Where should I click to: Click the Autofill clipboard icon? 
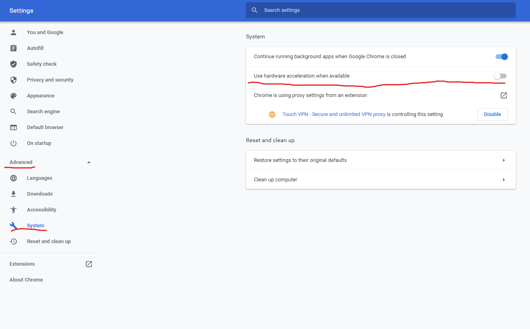(13, 48)
